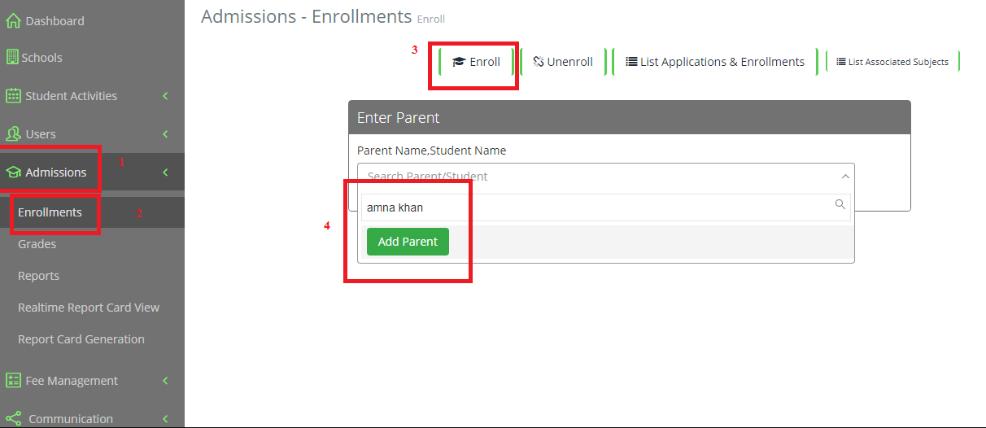Click the Admissions graduation cap icon
The image size is (986, 428).
[x=13, y=173]
